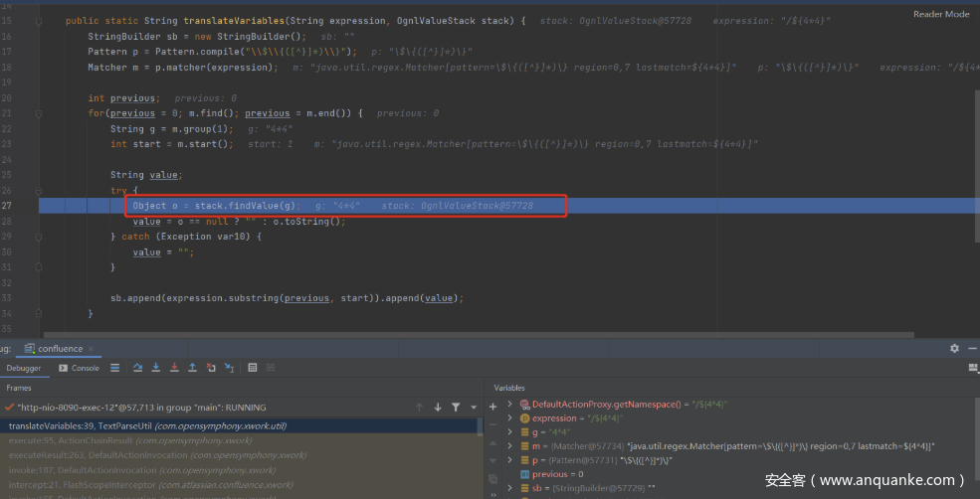Open the thread selector dropdown arrow

point(472,407)
